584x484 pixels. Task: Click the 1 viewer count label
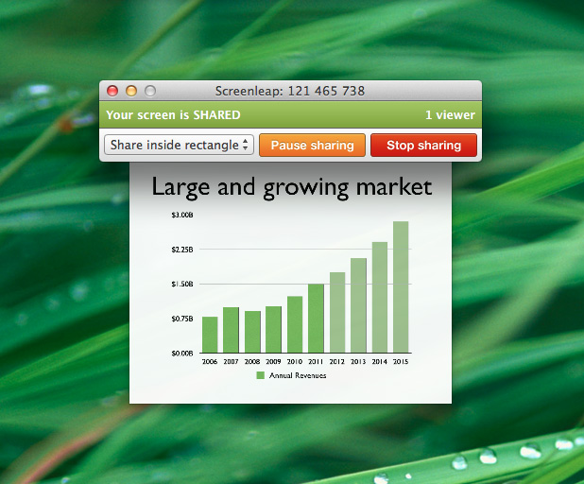click(x=449, y=115)
